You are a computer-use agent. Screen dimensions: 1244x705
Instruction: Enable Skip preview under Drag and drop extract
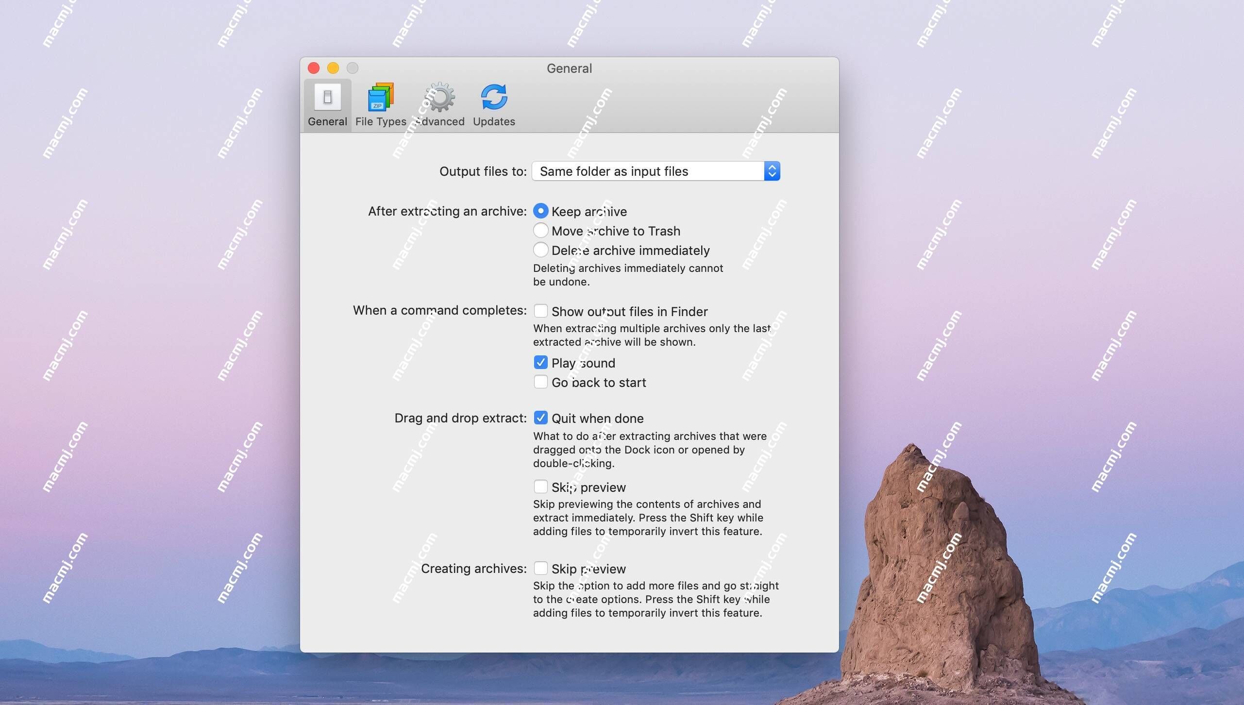[x=540, y=487]
